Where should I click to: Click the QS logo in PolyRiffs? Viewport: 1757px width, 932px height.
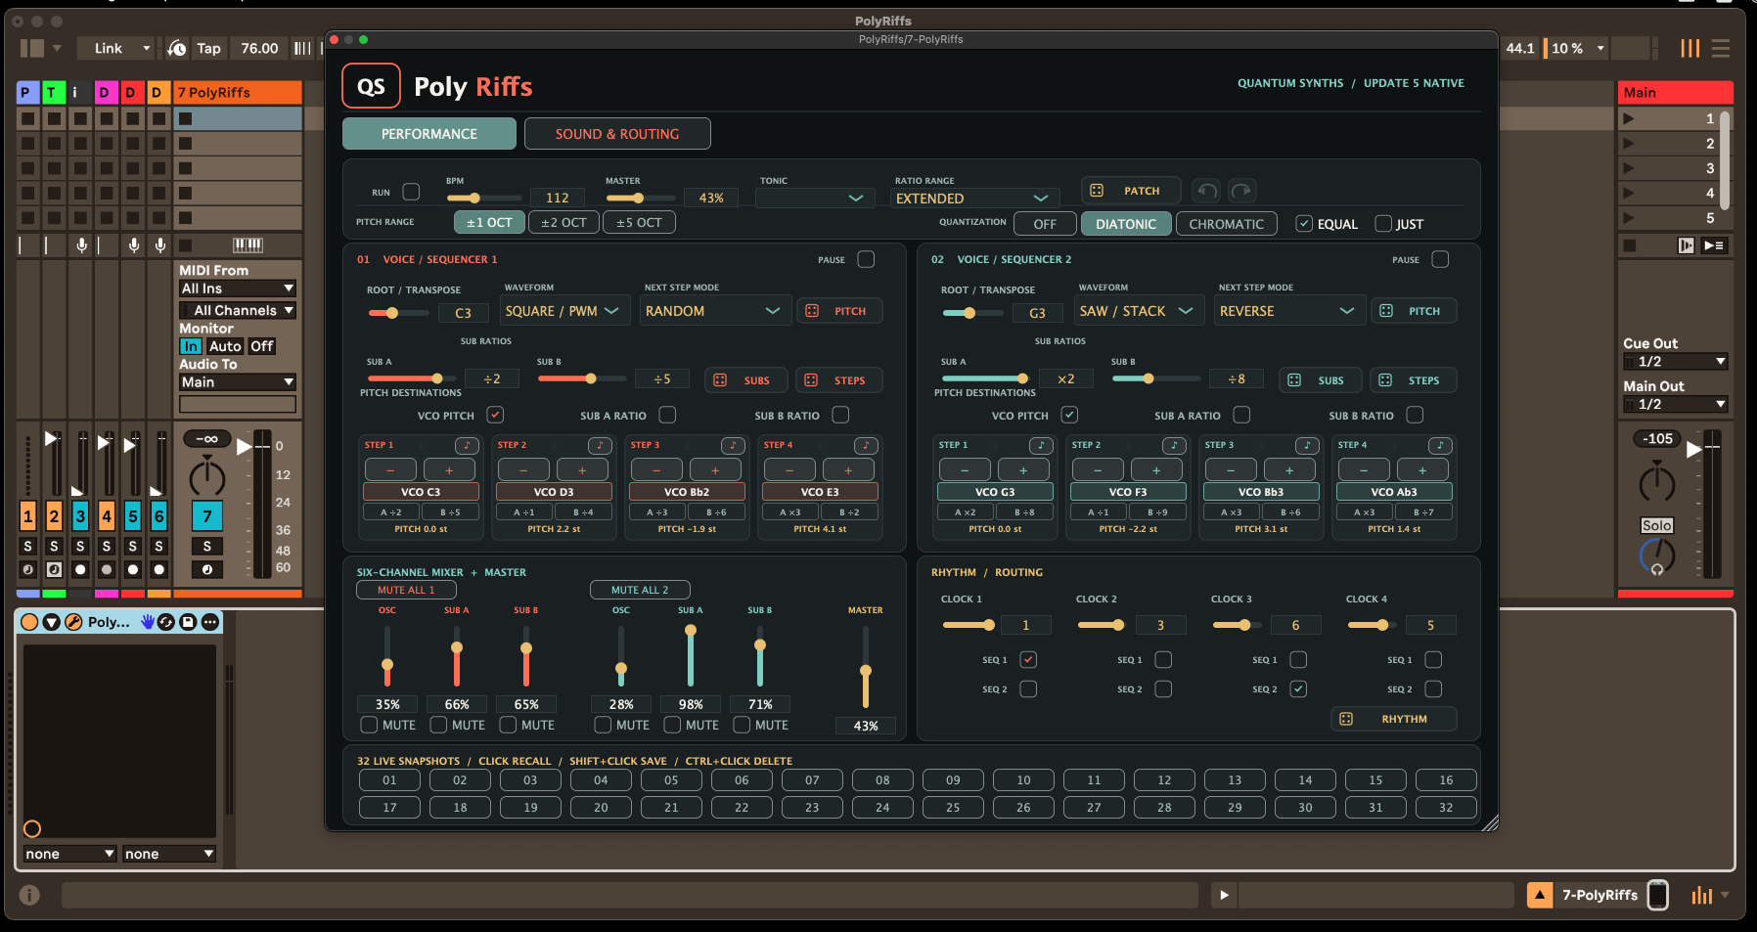[x=371, y=86]
